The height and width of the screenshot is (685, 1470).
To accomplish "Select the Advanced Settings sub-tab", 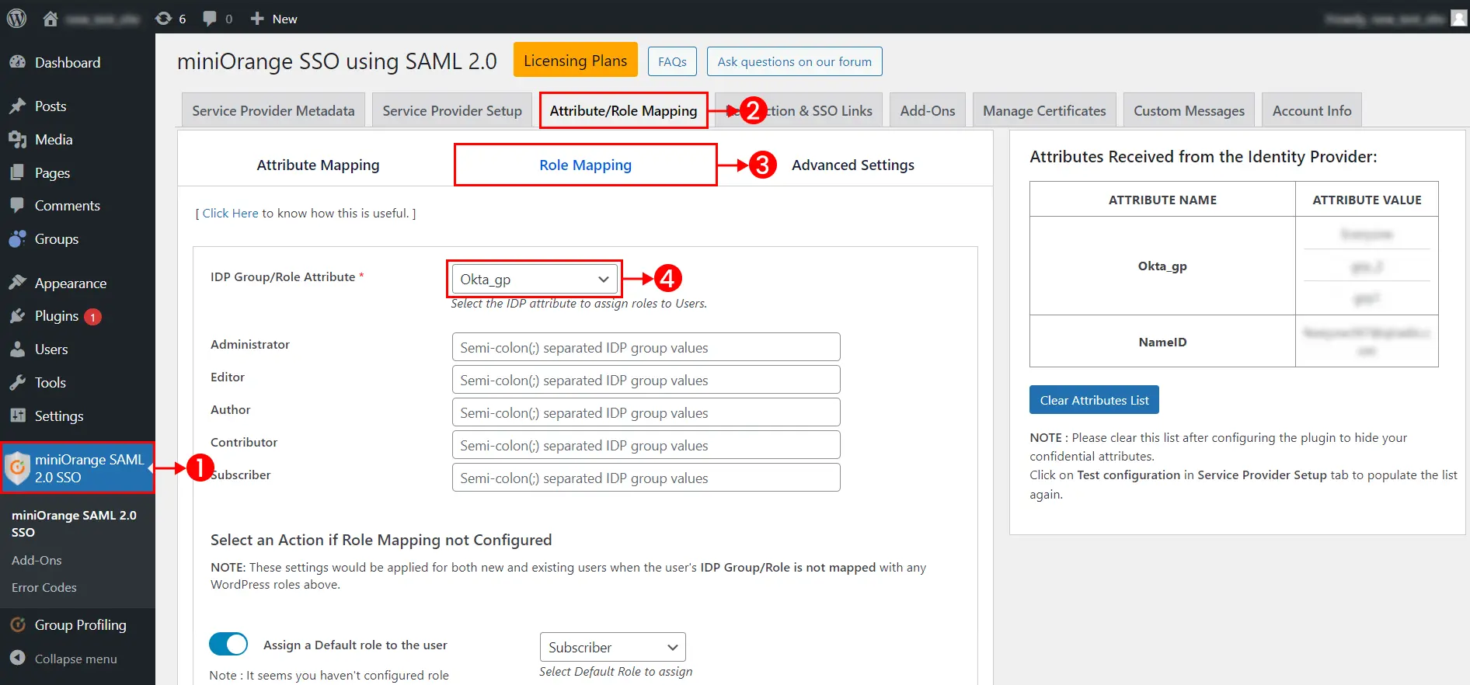I will [852, 165].
